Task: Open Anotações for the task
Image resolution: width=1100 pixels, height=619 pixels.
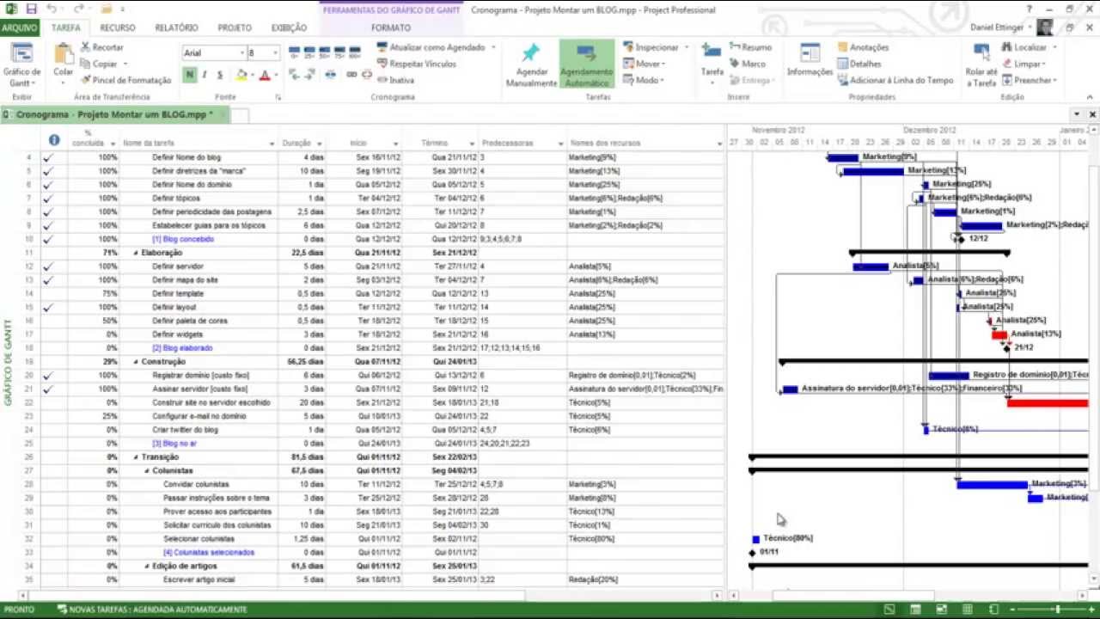Action: click(863, 47)
